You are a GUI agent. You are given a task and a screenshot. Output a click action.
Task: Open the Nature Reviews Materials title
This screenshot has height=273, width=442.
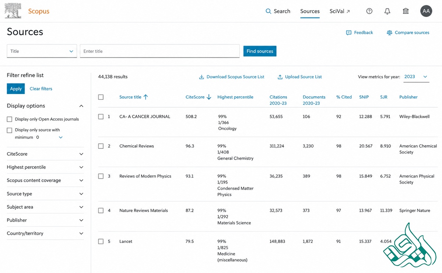pyautogui.click(x=144, y=211)
